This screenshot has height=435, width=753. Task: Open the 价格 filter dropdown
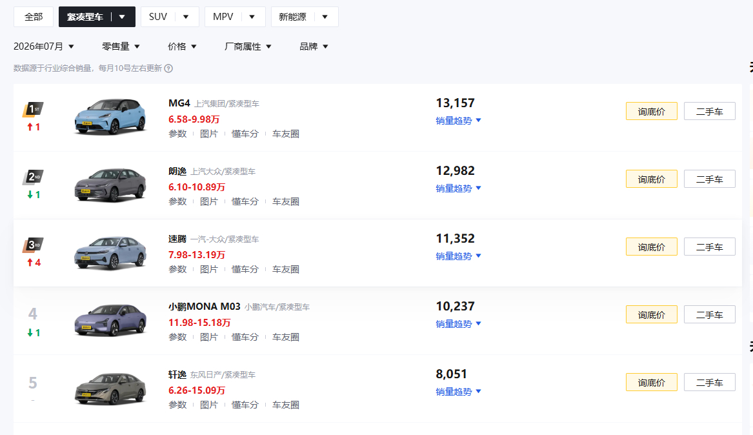tap(182, 46)
